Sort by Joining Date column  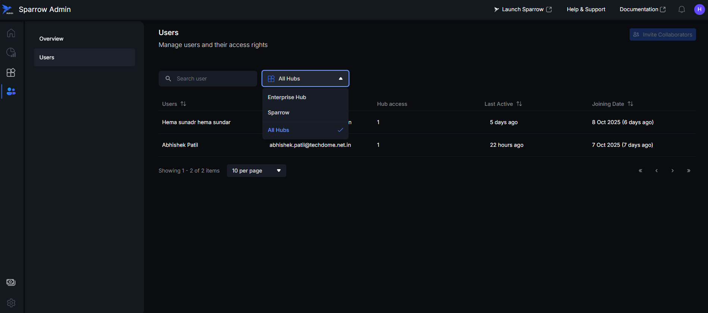(630, 104)
